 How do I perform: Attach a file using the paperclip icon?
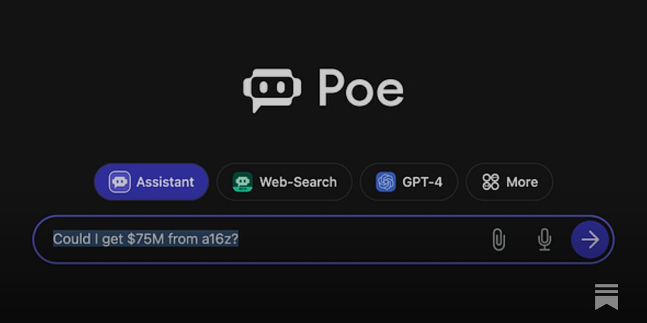(x=498, y=240)
